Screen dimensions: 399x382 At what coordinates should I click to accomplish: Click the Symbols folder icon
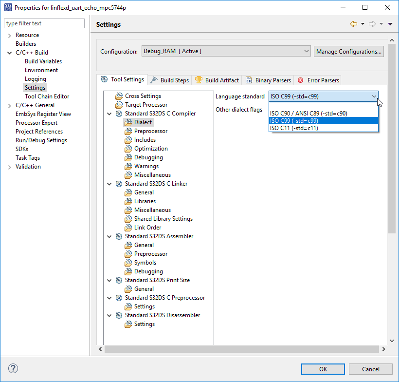(128, 263)
